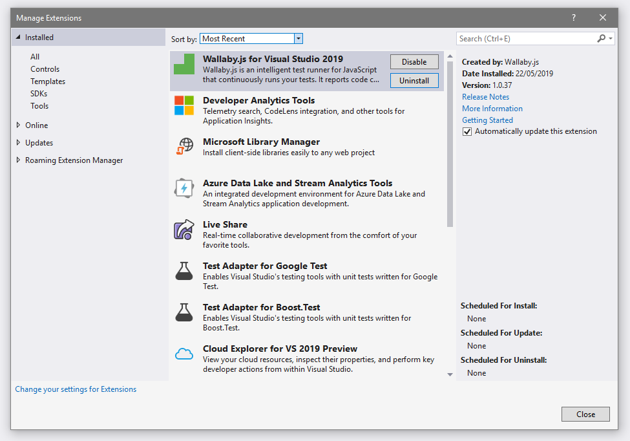Select the Tools category

coord(39,106)
